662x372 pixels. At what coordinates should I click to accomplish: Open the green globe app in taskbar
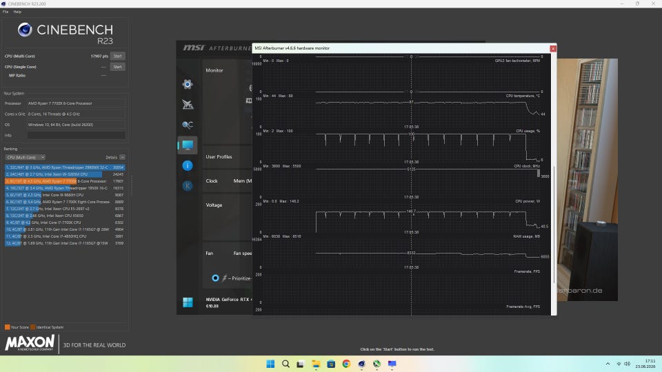click(x=377, y=364)
